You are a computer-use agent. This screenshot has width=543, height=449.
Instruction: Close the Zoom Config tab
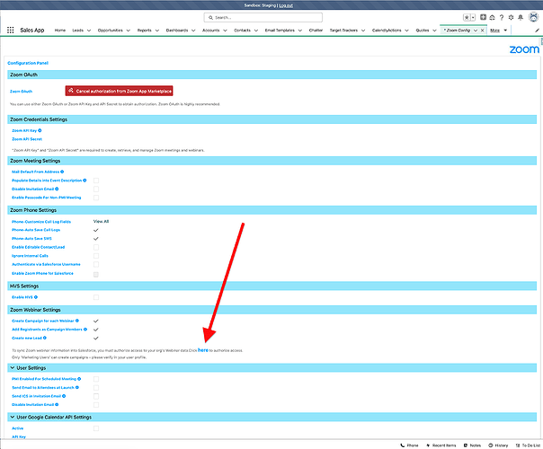483,31
